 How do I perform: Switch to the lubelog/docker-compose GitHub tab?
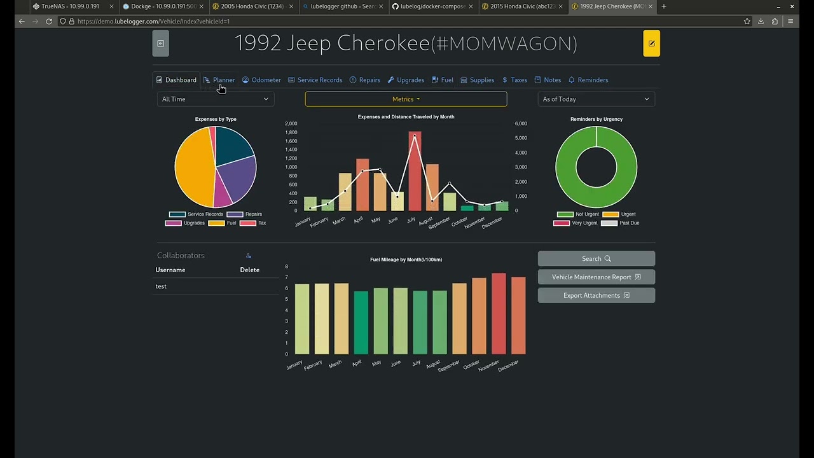433,6
